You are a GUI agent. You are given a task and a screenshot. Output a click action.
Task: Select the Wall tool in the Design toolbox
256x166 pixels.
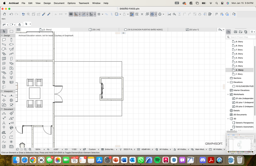[x=4, y=40]
